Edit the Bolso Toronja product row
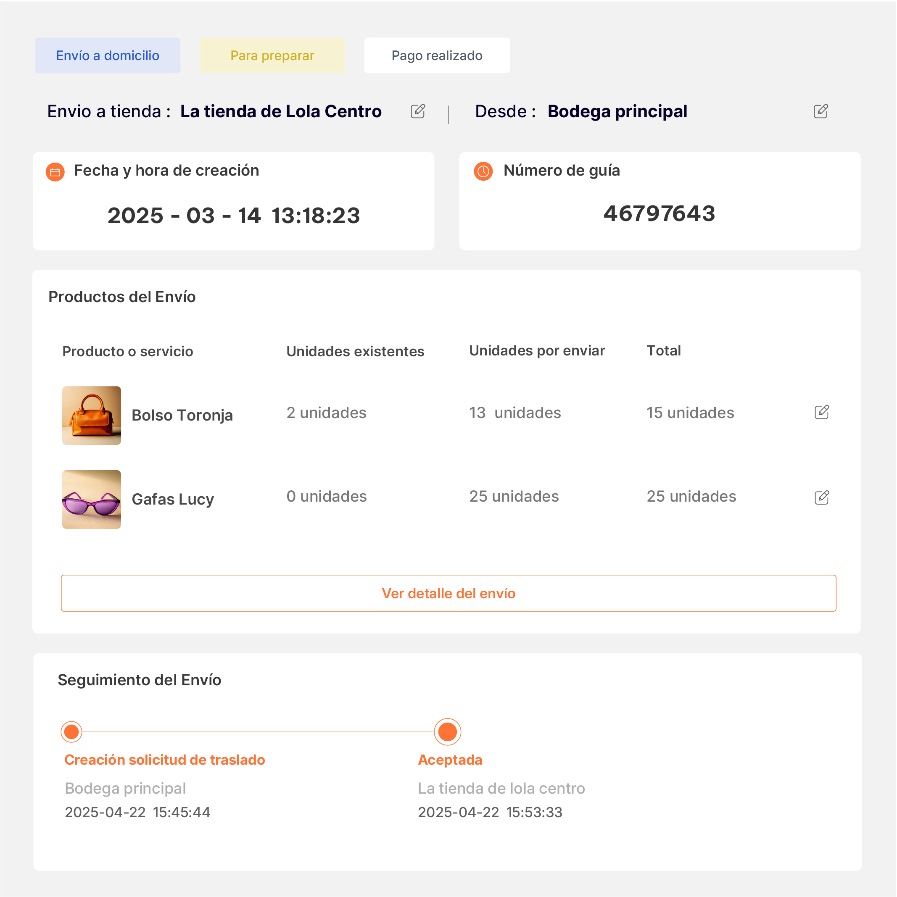Image resolution: width=897 pixels, height=897 pixels. 821,412
